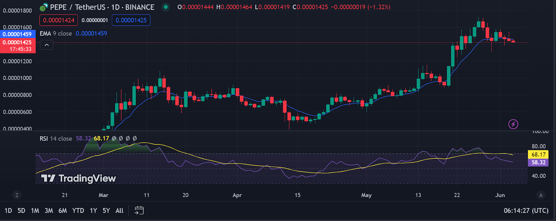Click the yellow 68.17 value in RSI legend
Viewport: 556px width, 221px height.
[x=101, y=138]
